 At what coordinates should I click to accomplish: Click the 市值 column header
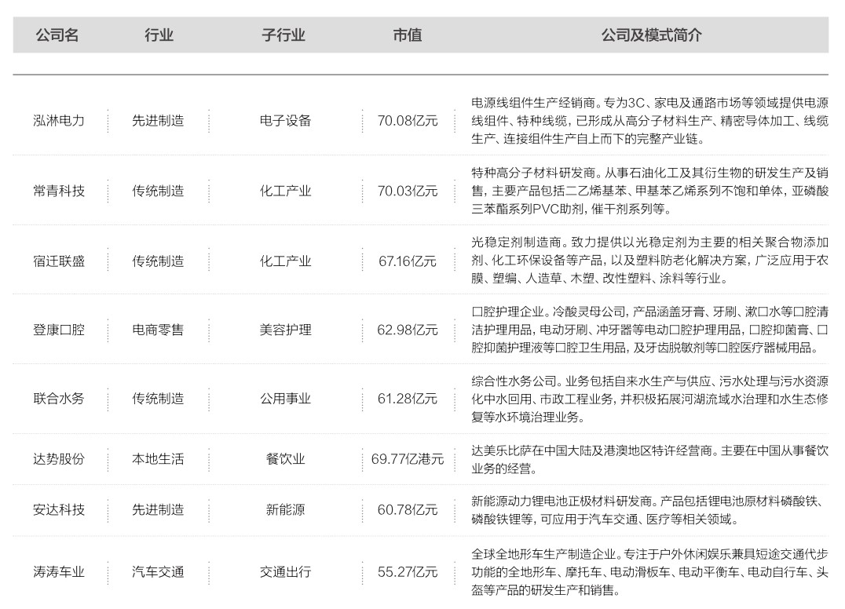(407, 35)
